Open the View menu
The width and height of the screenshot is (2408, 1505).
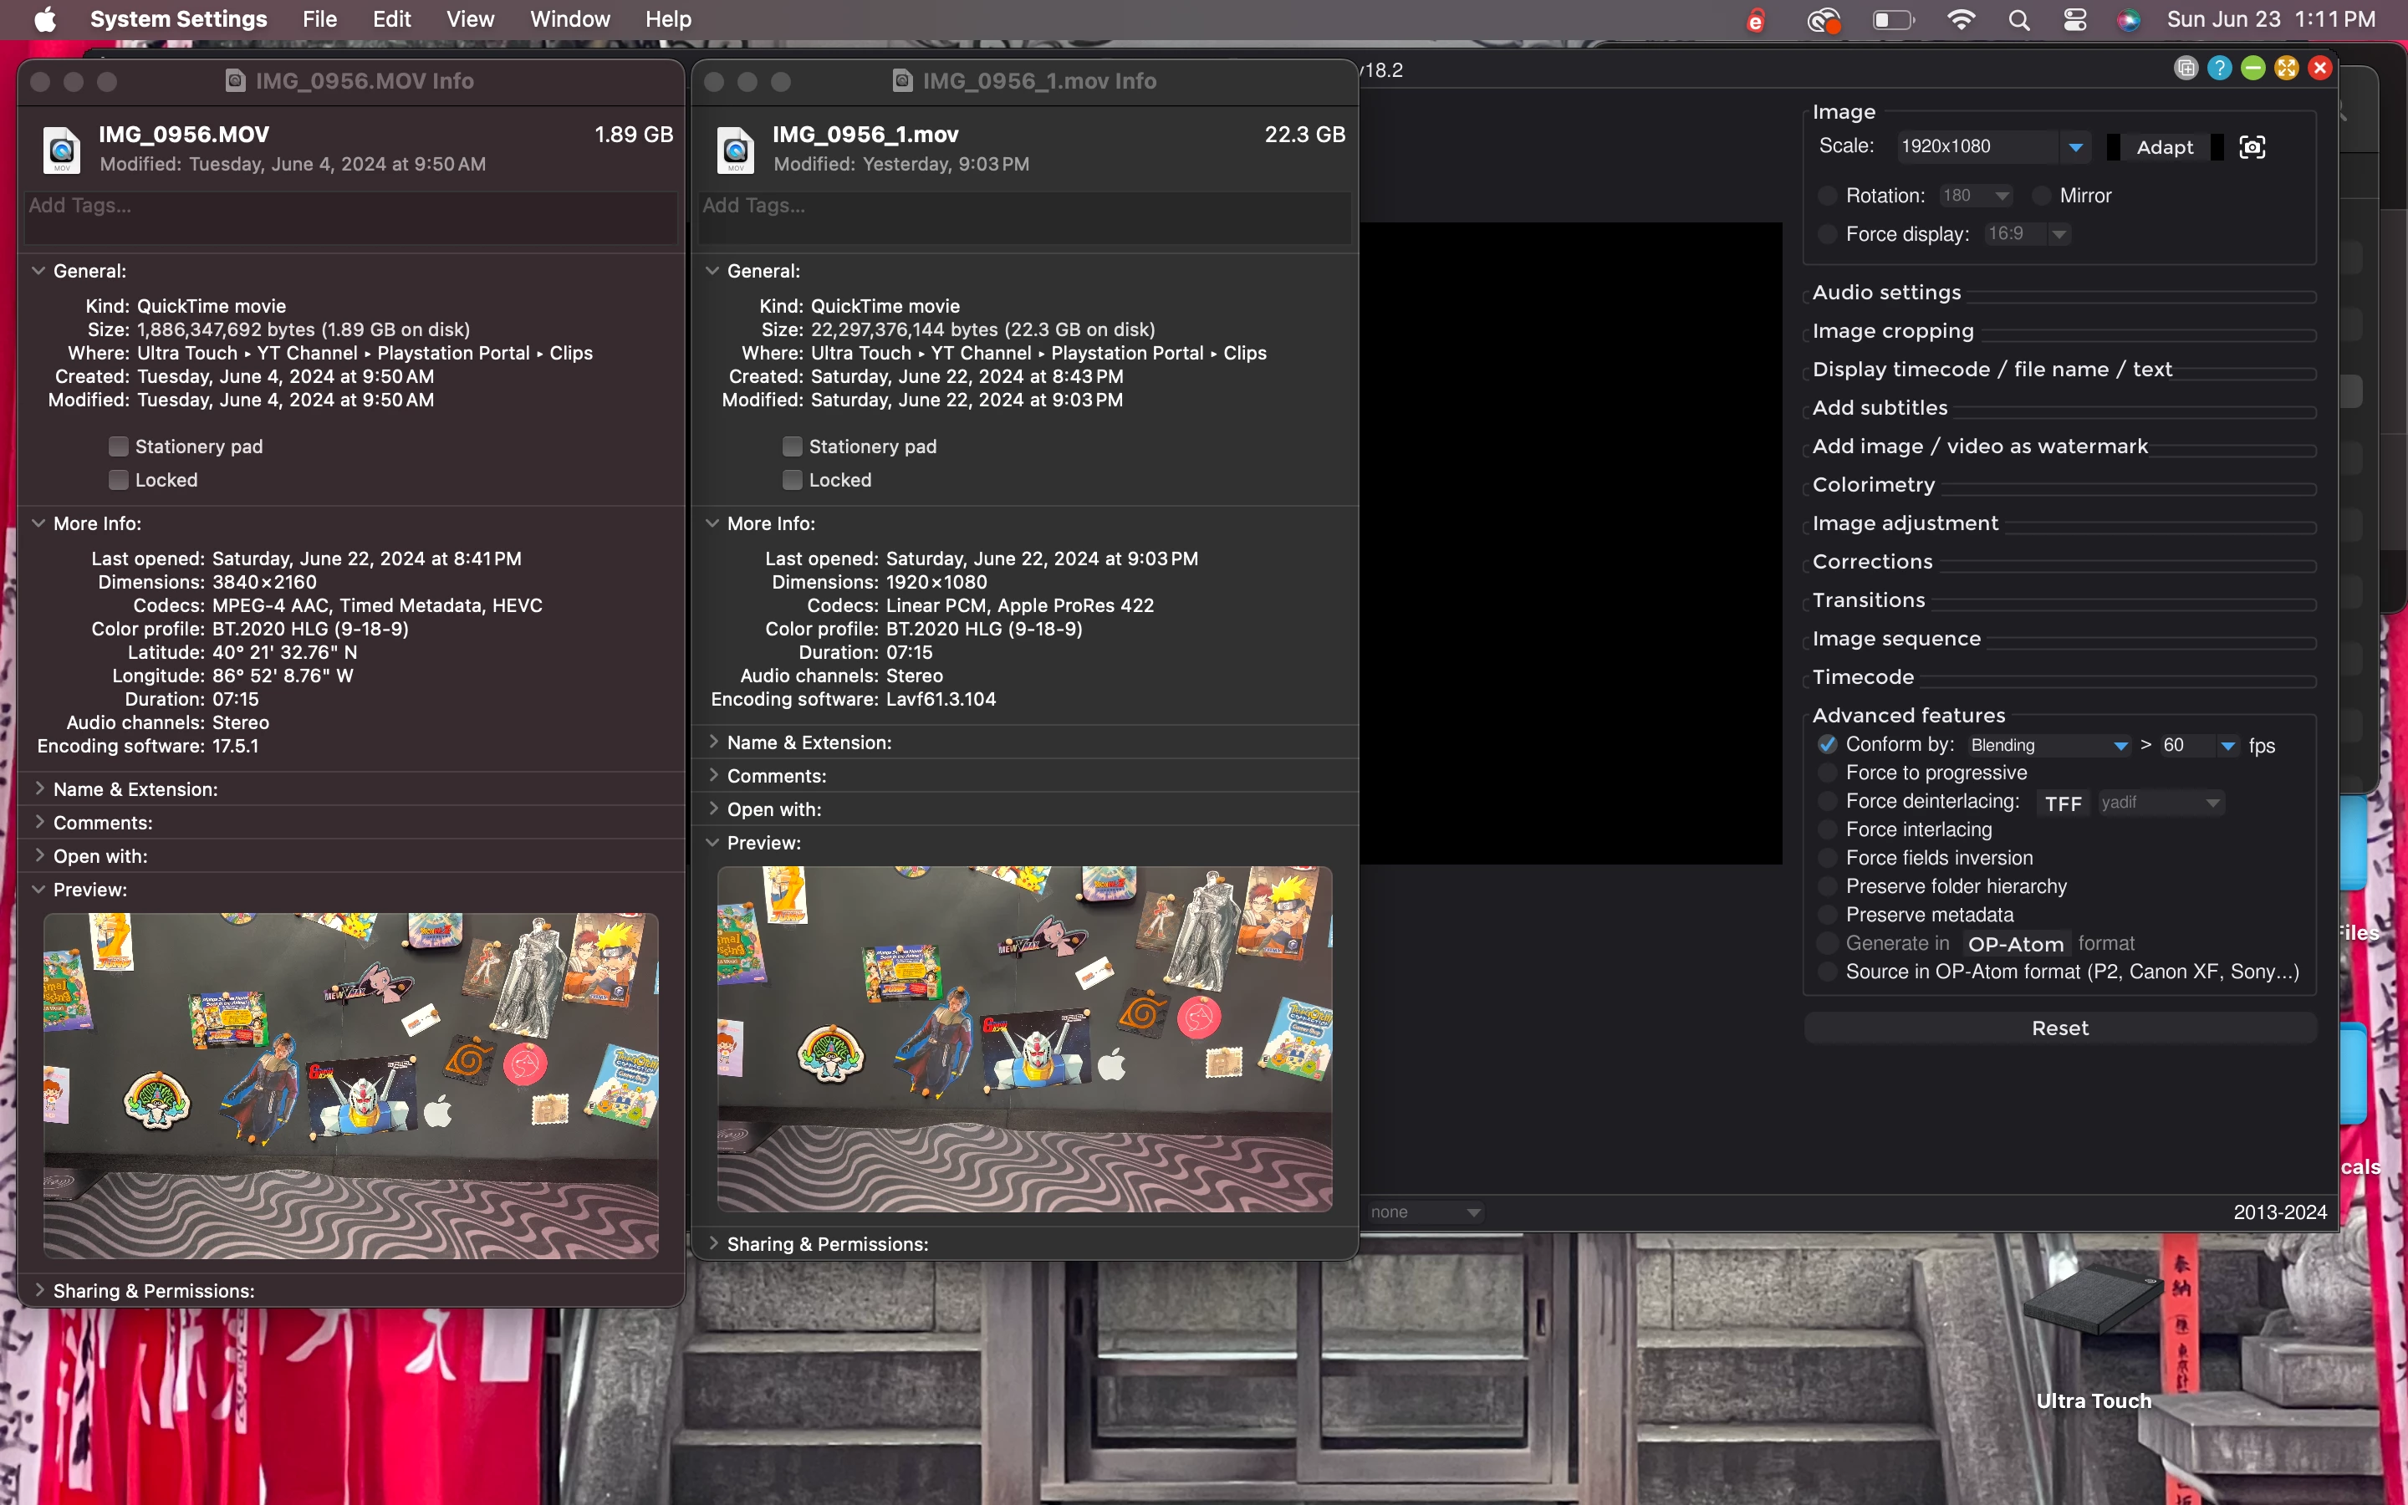[x=470, y=19]
